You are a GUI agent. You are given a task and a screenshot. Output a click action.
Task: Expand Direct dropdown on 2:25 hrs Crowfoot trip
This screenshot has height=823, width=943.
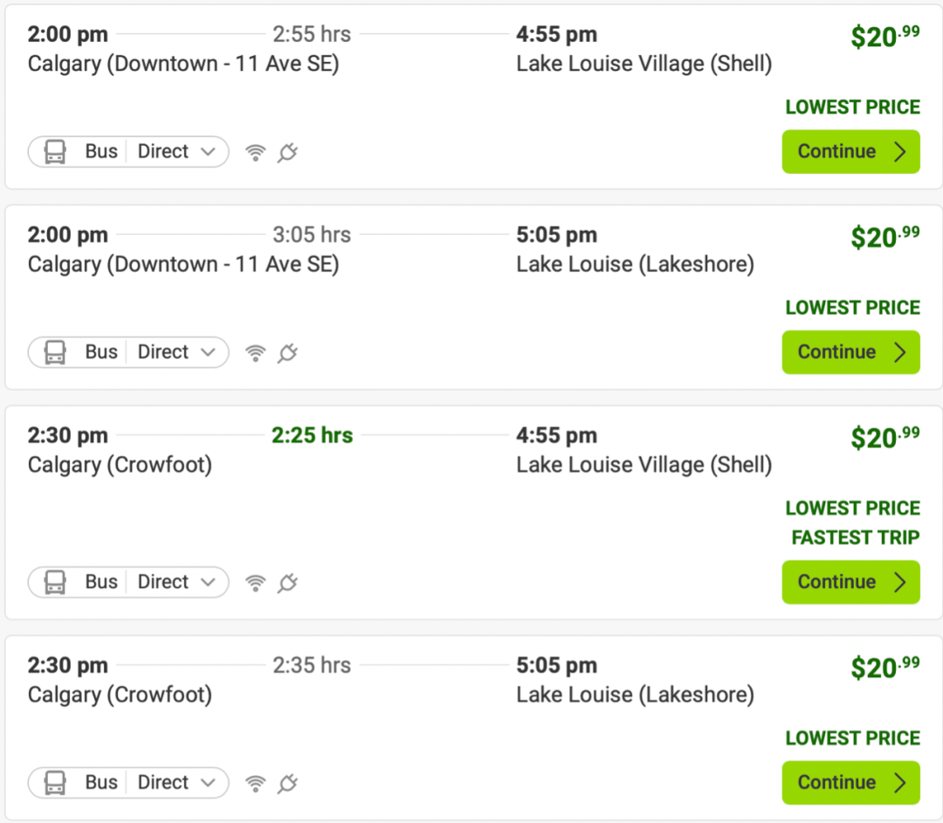point(176,582)
